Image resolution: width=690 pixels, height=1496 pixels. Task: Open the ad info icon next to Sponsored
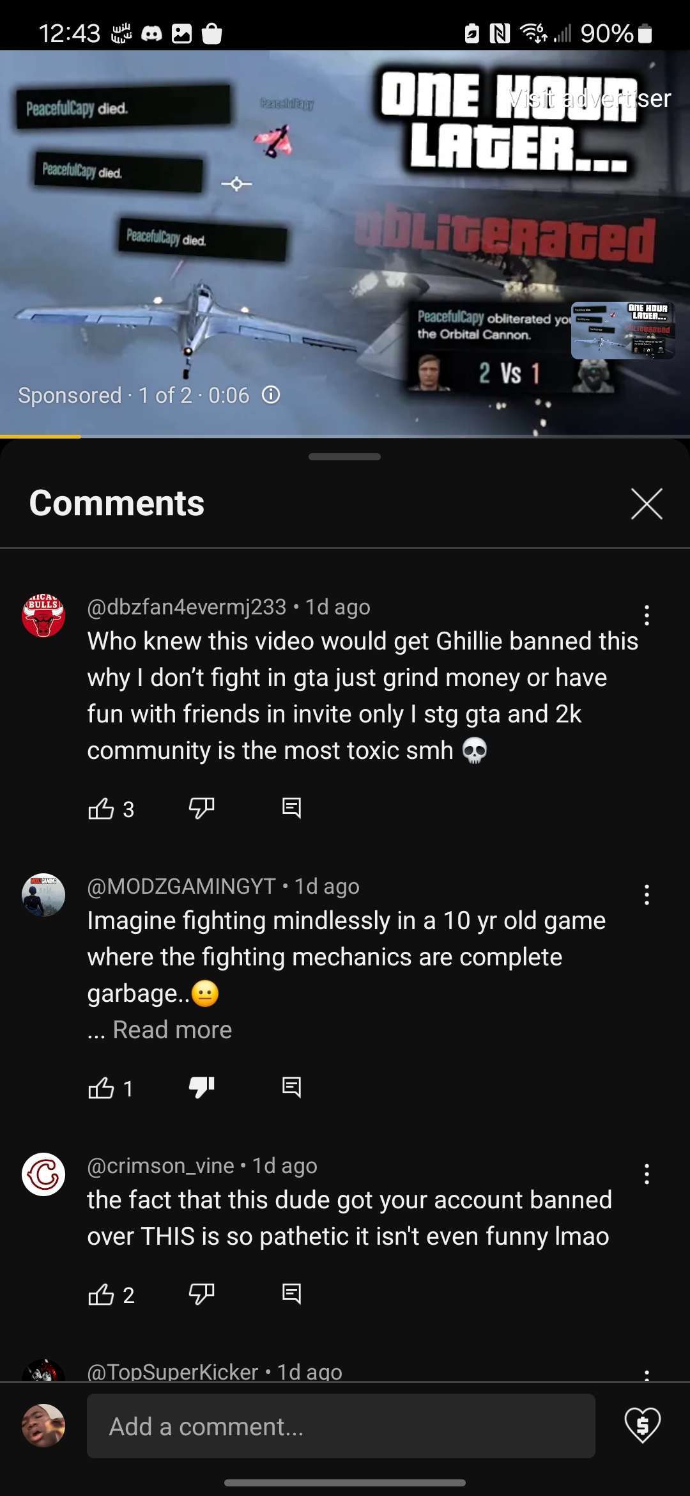[x=271, y=395]
